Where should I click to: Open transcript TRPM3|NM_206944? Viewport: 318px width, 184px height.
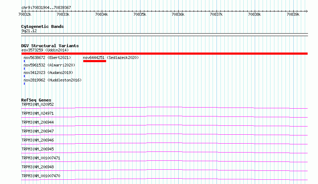pos(38,122)
